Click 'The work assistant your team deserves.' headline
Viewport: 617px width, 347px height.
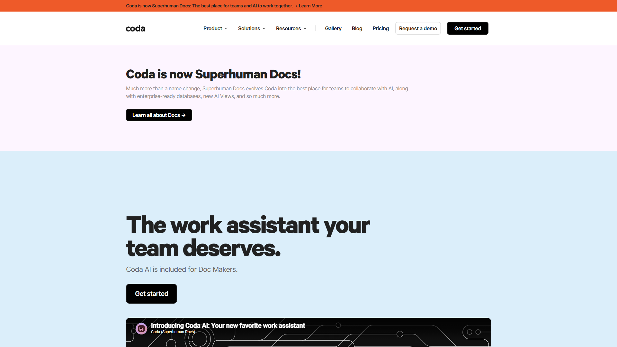pyautogui.click(x=248, y=236)
